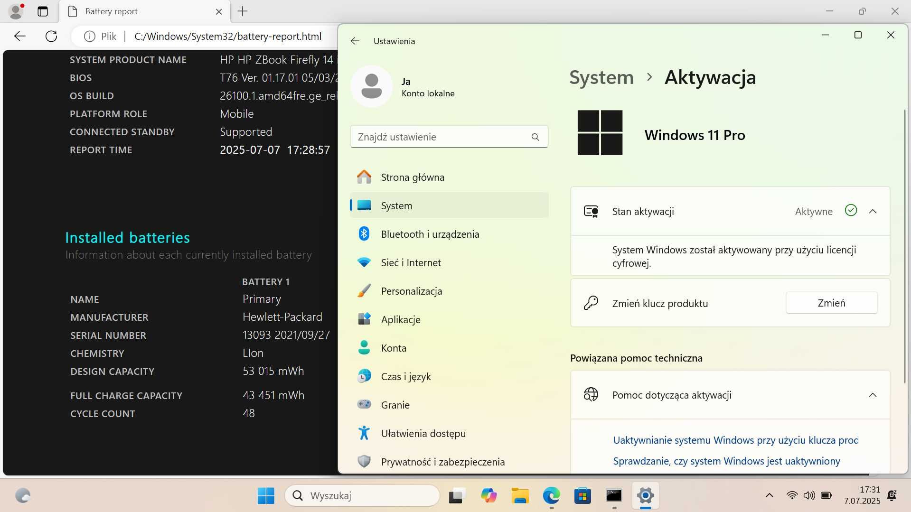Open Sprawdzanie, czy system Windows link

pyautogui.click(x=726, y=461)
